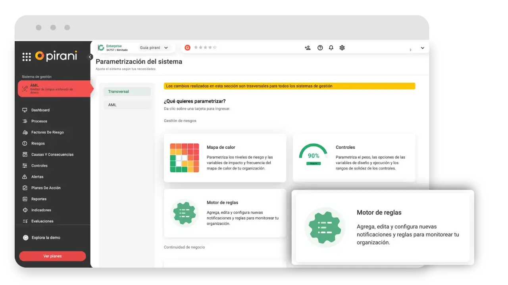Click the Controles 90% gauge
This screenshot has width=508, height=285.
click(x=314, y=154)
